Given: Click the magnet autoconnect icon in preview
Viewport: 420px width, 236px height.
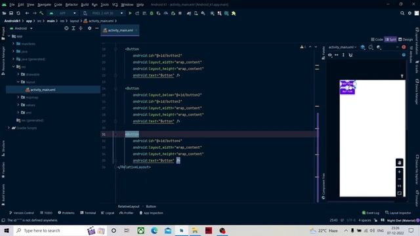Looking at the screenshot, I should pos(350,55).
